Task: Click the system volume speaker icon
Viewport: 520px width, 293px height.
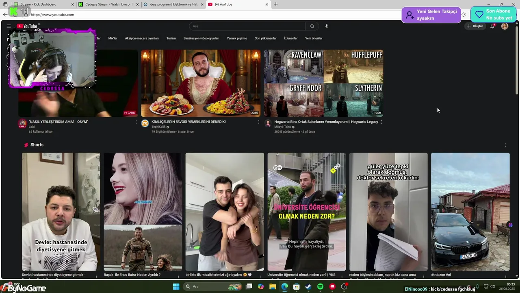Action: coord(493,287)
